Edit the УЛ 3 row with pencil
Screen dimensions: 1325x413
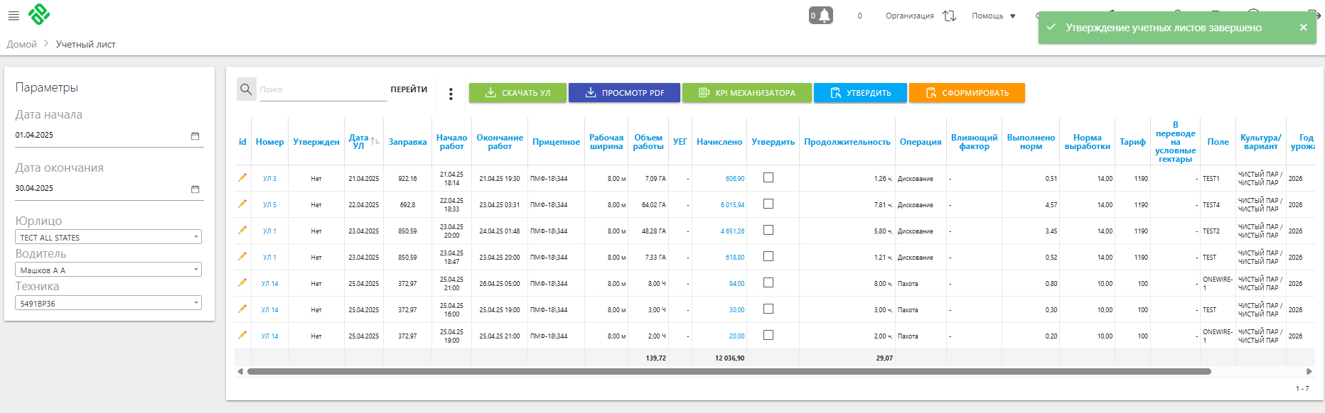pos(242,177)
